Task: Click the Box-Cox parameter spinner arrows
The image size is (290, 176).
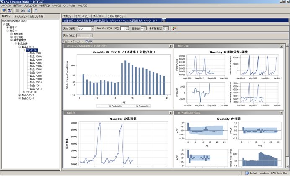Action: pos(127,28)
